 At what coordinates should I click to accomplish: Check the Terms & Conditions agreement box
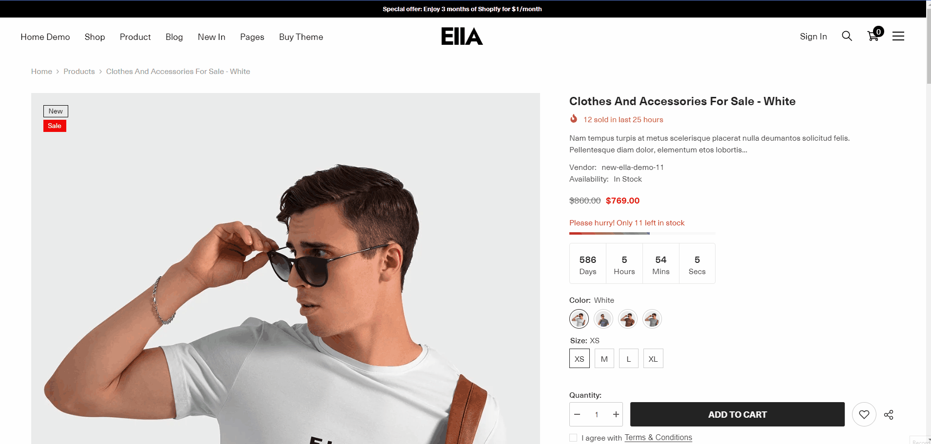click(573, 438)
